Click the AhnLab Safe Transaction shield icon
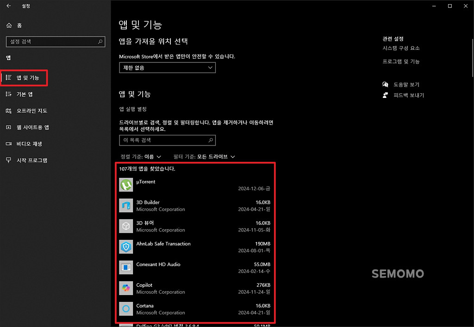 [126, 247]
